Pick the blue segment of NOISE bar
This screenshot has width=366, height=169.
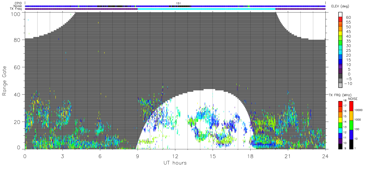[x=352, y=135]
